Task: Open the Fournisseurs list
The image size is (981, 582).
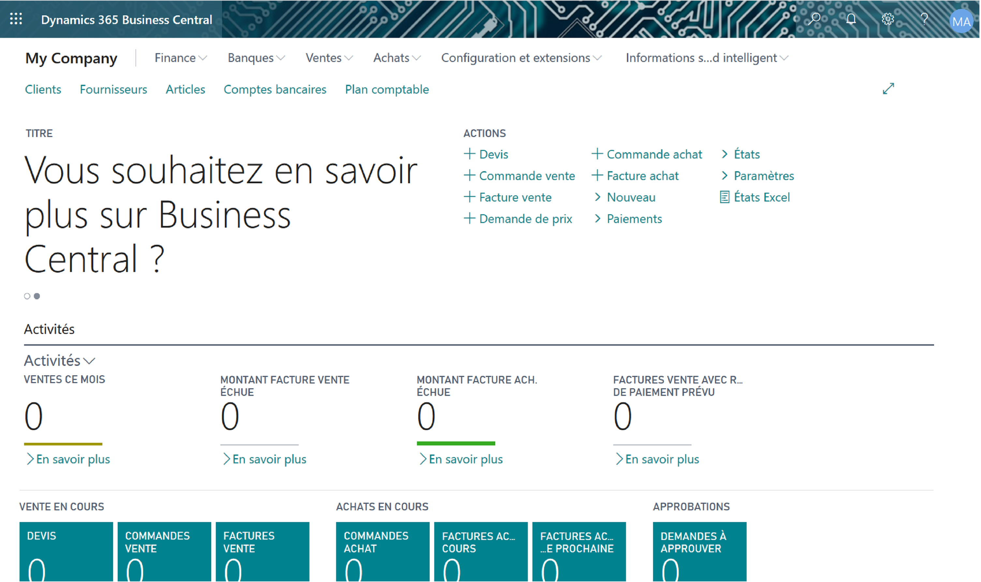Action: coord(113,89)
